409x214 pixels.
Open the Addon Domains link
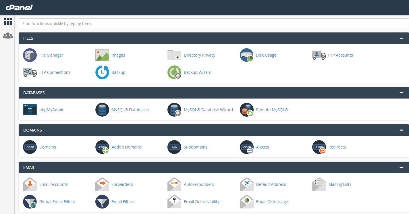click(x=127, y=147)
